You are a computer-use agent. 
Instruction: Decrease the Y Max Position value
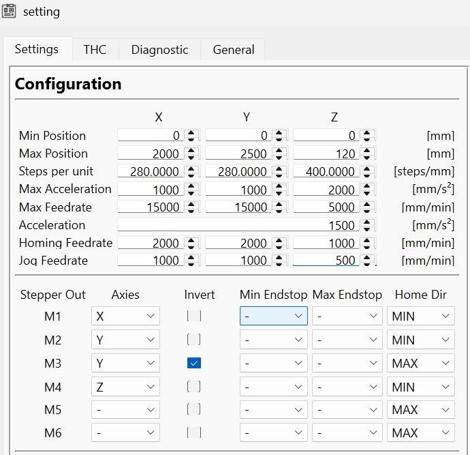pos(279,157)
